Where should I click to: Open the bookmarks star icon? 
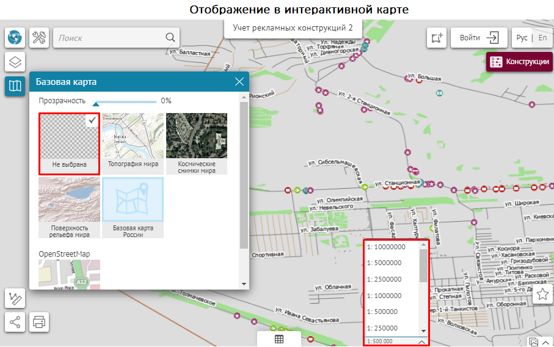[542, 295]
